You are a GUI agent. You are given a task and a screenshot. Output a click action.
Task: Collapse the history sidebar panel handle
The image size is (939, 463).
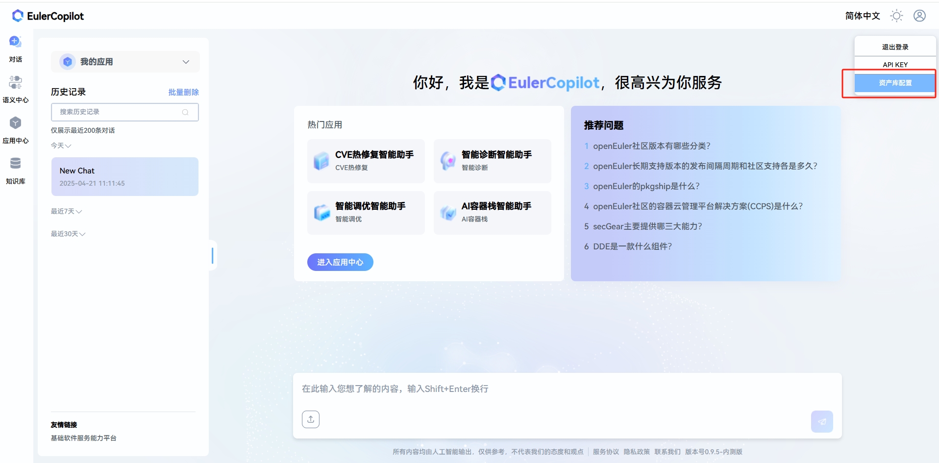tap(212, 255)
